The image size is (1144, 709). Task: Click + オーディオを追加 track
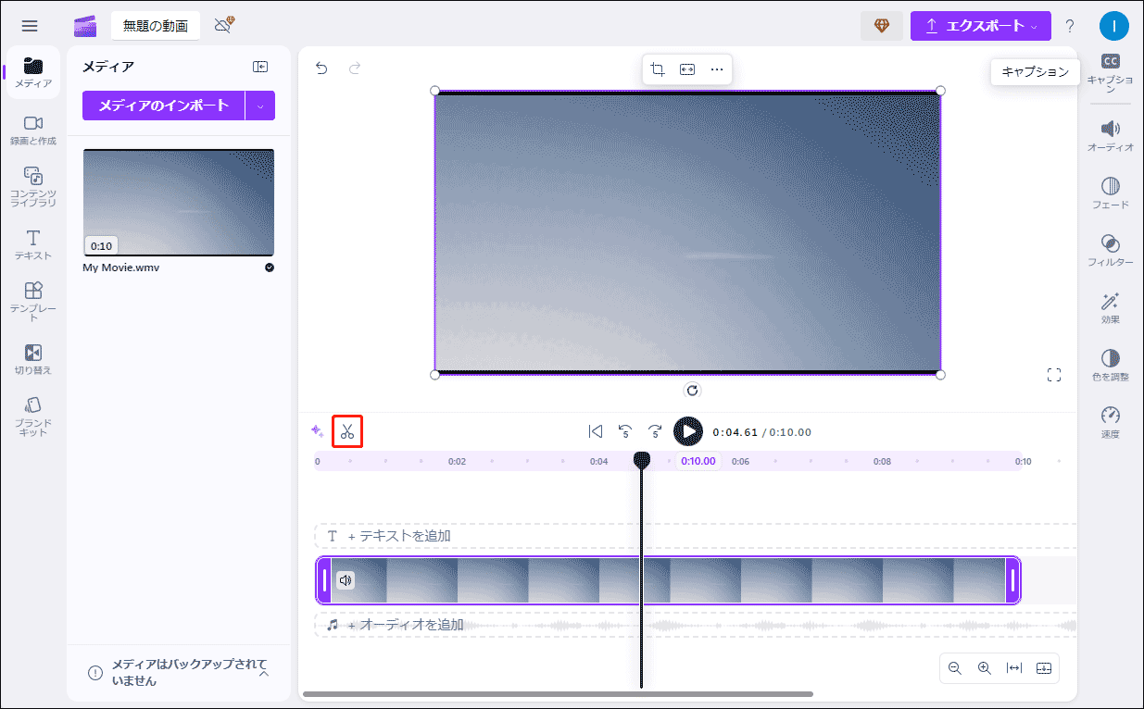click(695, 625)
